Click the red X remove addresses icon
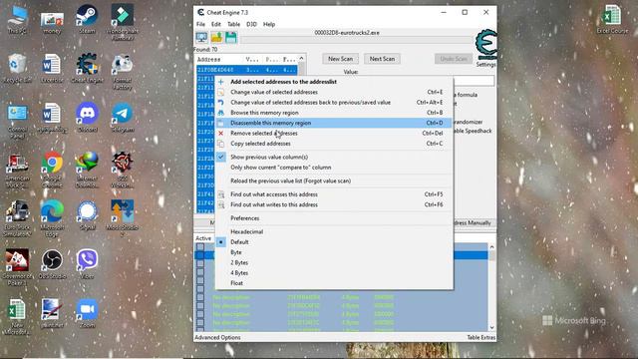This screenshot has width=638, height=359. coord(221,133)
